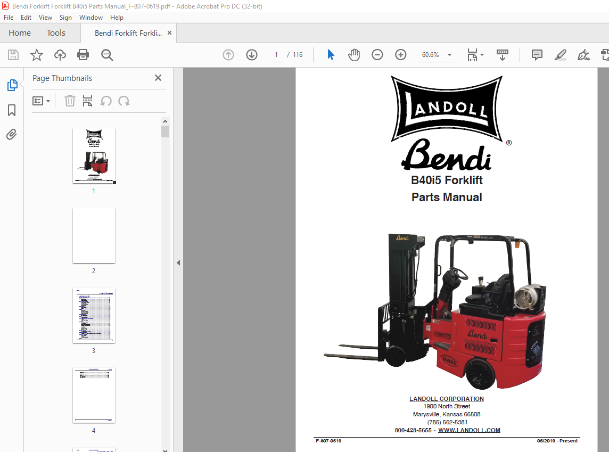
Task: Select page 3 table of contents thumbnail
Action: point(94,315)
